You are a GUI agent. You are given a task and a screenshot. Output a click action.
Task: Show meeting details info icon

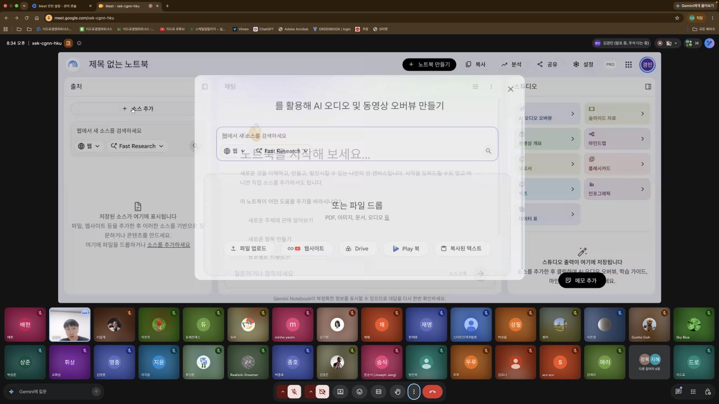click(x=79, y=43)
